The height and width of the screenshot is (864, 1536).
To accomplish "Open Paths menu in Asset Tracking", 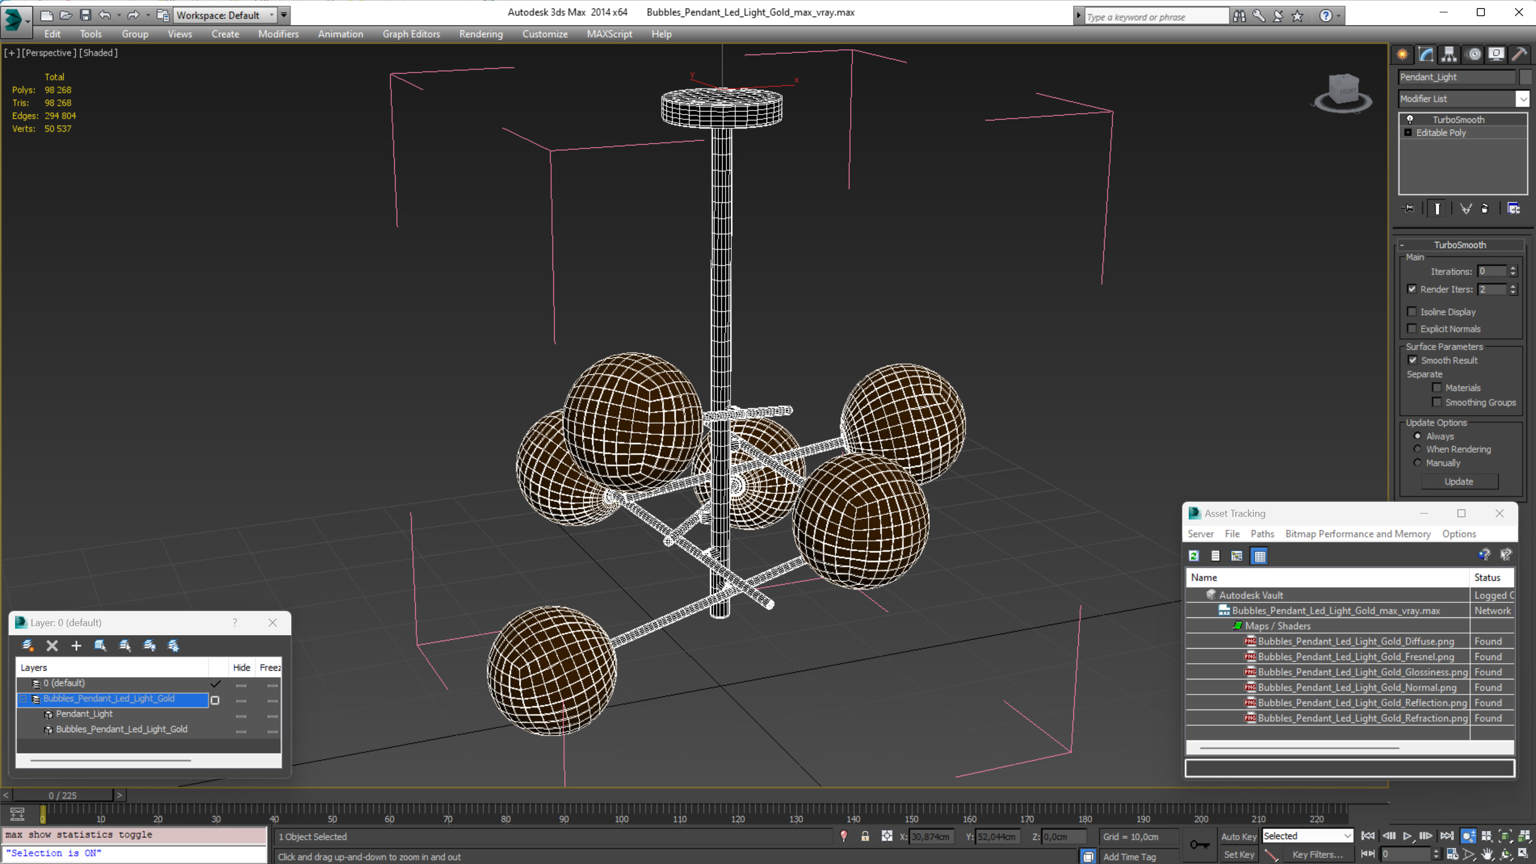I will 1262,533.
